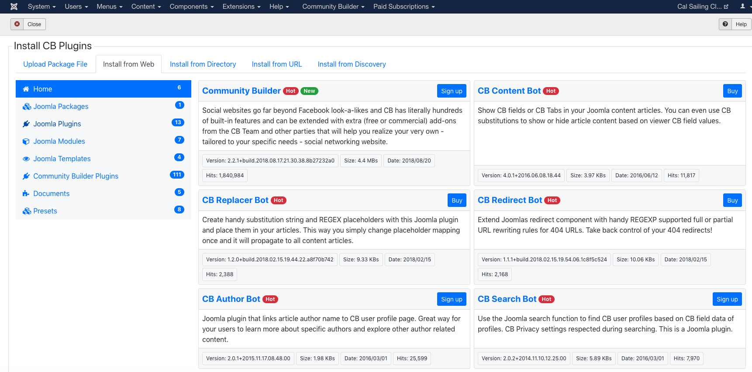752x372 pixels.
Task: Select Joomla Plugins category
Action: click(x=103, y=124)
